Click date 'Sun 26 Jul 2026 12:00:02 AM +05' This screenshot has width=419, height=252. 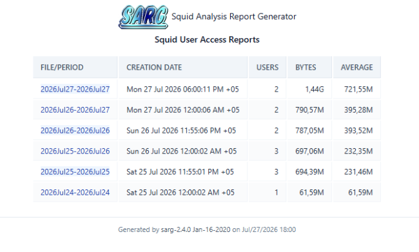[182, 151]
